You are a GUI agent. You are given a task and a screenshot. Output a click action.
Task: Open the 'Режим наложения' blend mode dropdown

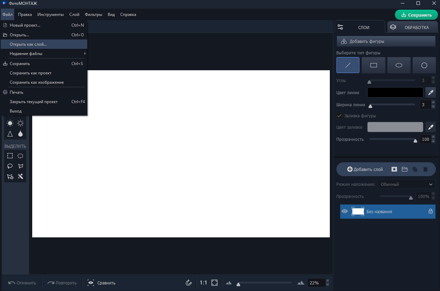(x=407, y=184)
